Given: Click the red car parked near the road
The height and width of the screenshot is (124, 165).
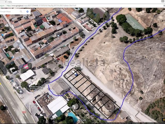Looking at the screenshot, I should tap(34, 102).
